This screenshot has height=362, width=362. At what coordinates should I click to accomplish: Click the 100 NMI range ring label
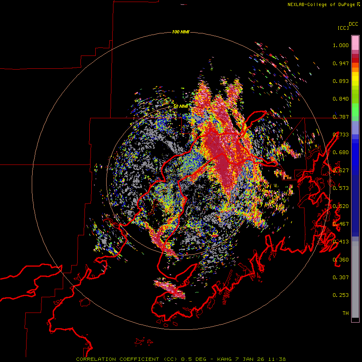pos(181,32)
